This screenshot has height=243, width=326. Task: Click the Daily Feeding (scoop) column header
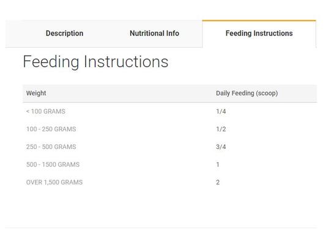point(246,93)
